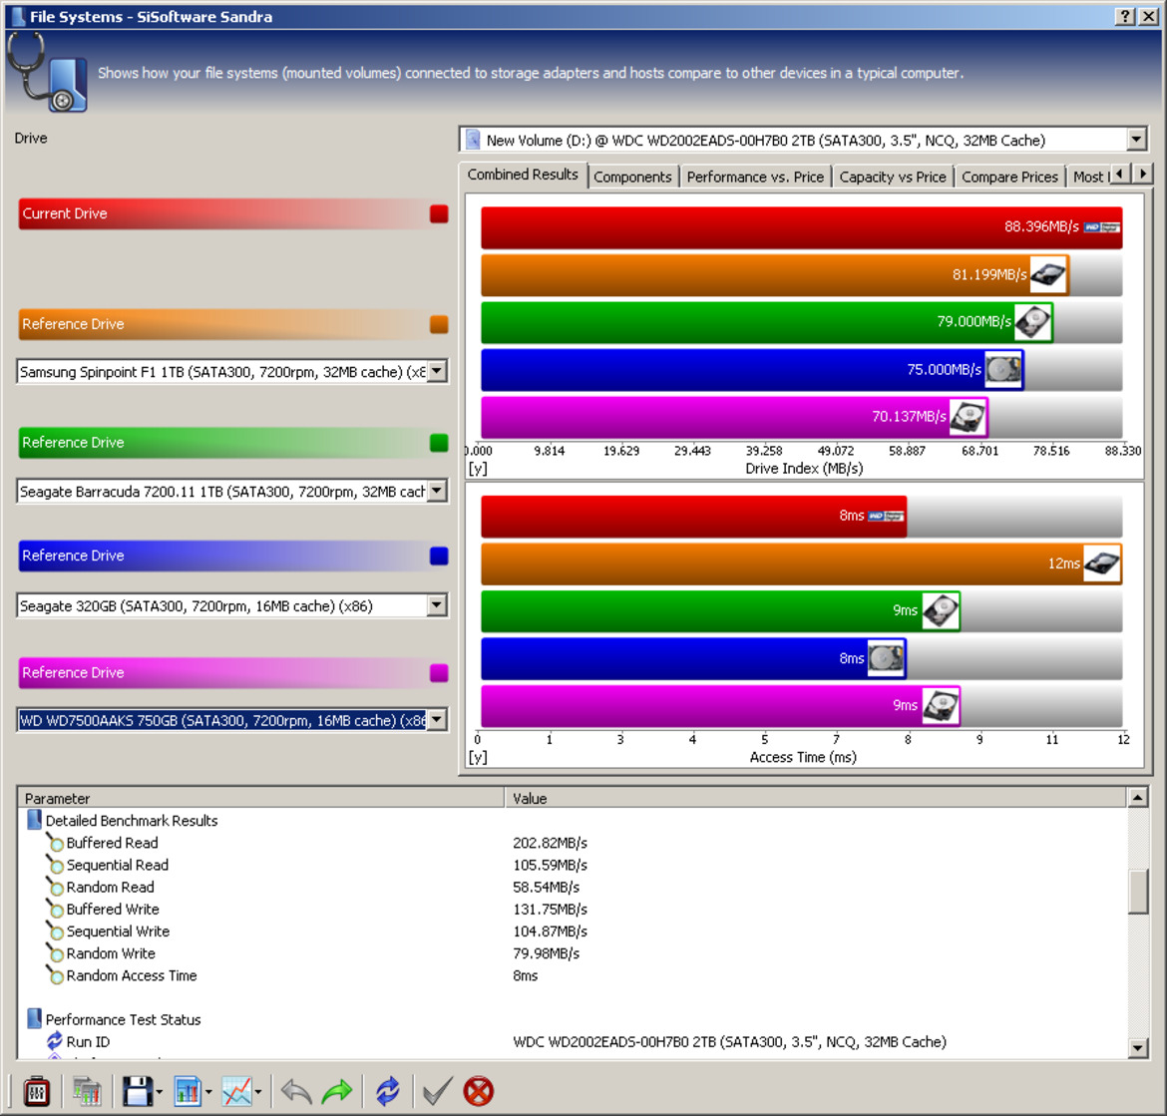Click drive icon on 12ms access bar

click(1101, 563)
